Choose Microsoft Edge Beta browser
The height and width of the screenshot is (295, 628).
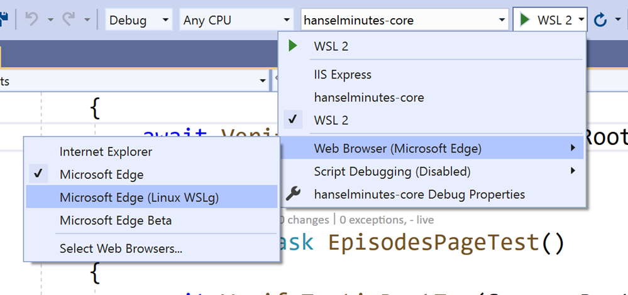pos(151,220)
